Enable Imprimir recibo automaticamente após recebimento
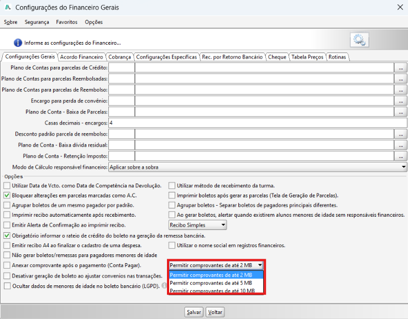 click(x=7, y=215)
